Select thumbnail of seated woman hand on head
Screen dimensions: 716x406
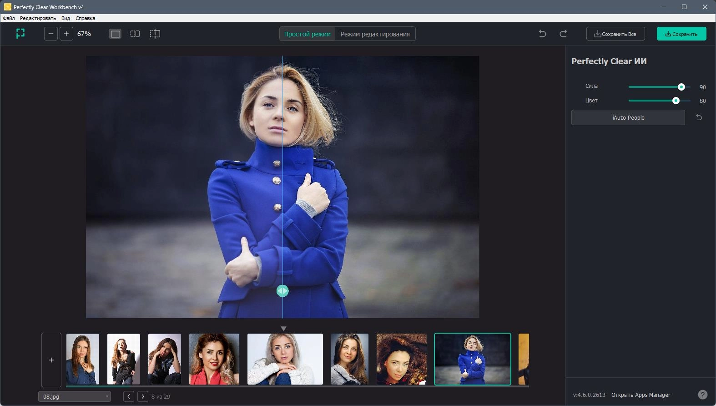coord(165,359)
